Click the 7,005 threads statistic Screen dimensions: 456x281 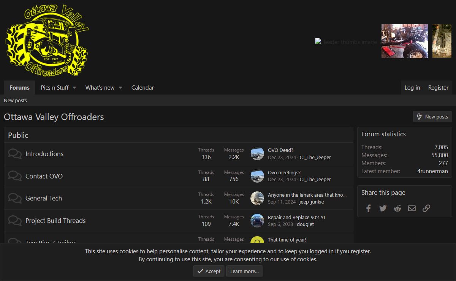tap(441, 147)
